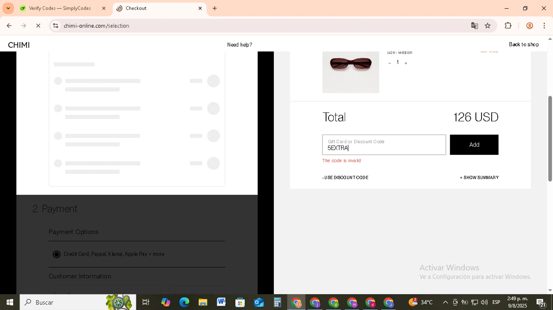Click the weather 34°C taskbar widget
The image size is (553, 310).
pyautogui.click(x=421, y=302)
